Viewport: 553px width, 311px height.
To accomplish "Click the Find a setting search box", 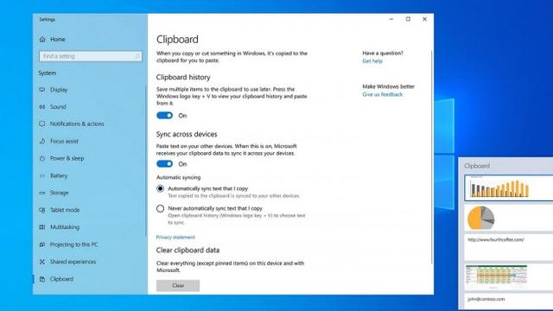I will click(x=91, y=56).
